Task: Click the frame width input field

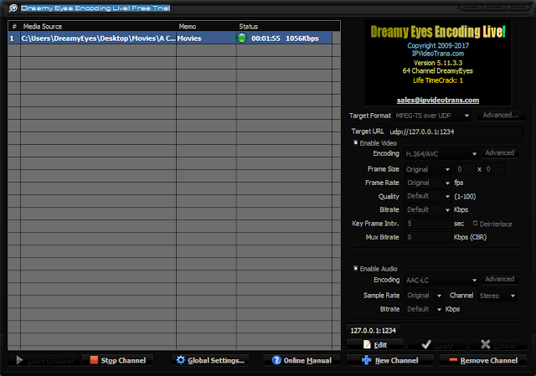Action: point(465,169)
